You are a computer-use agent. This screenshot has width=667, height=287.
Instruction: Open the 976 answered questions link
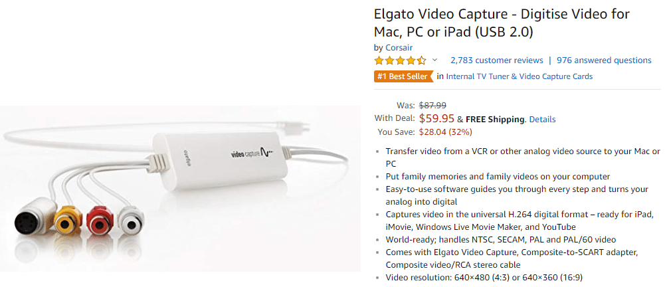coord(604,60)
